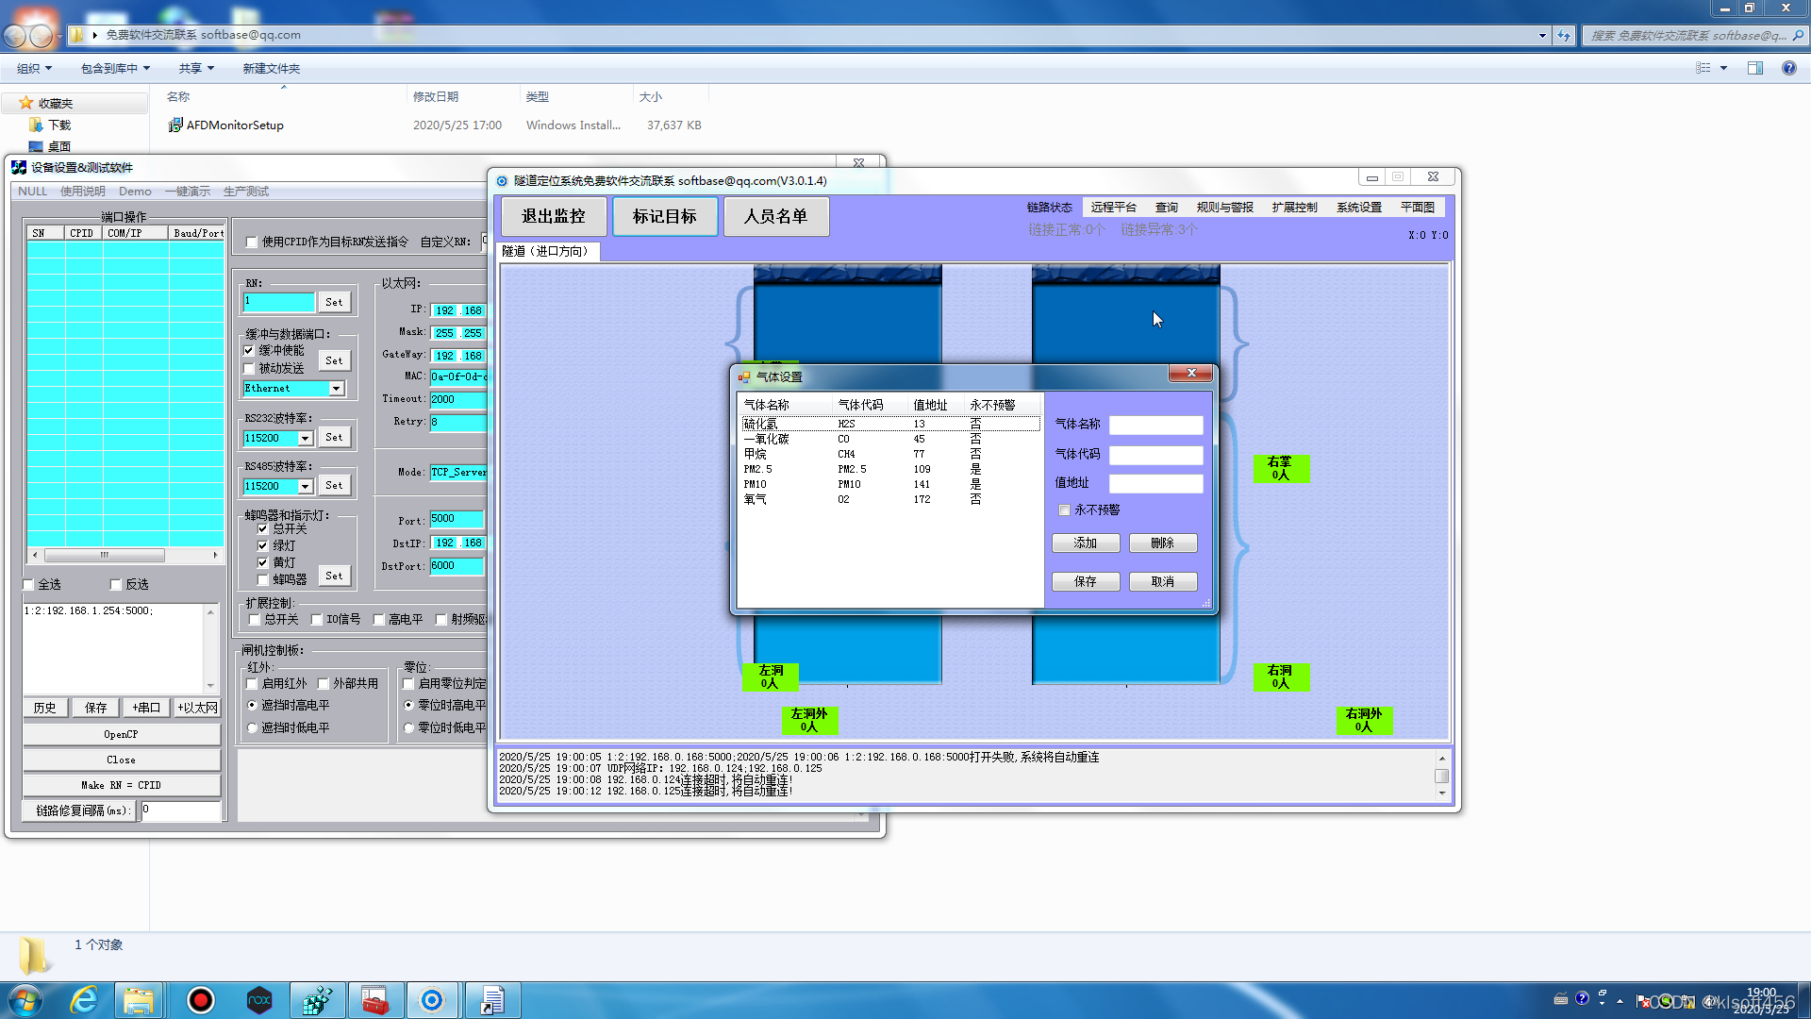Click the 气体名称 input field
This screenshot has width=1811, height=1019.
click(1155, 426)
